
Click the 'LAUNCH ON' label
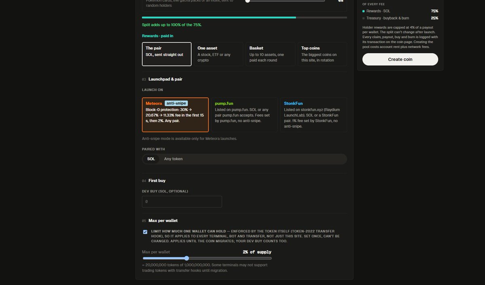pos(152,90)
